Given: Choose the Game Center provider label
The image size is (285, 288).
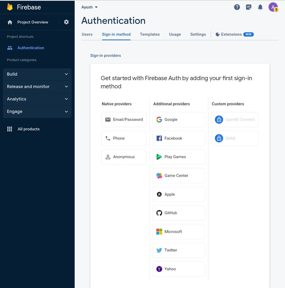Looking at the screenshot, I should pos(176,176).
